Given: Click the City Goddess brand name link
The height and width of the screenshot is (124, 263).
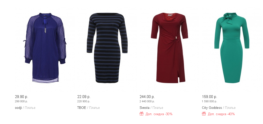Looking at the screenshot, I should pyautogui.click(x=212, y=108).
